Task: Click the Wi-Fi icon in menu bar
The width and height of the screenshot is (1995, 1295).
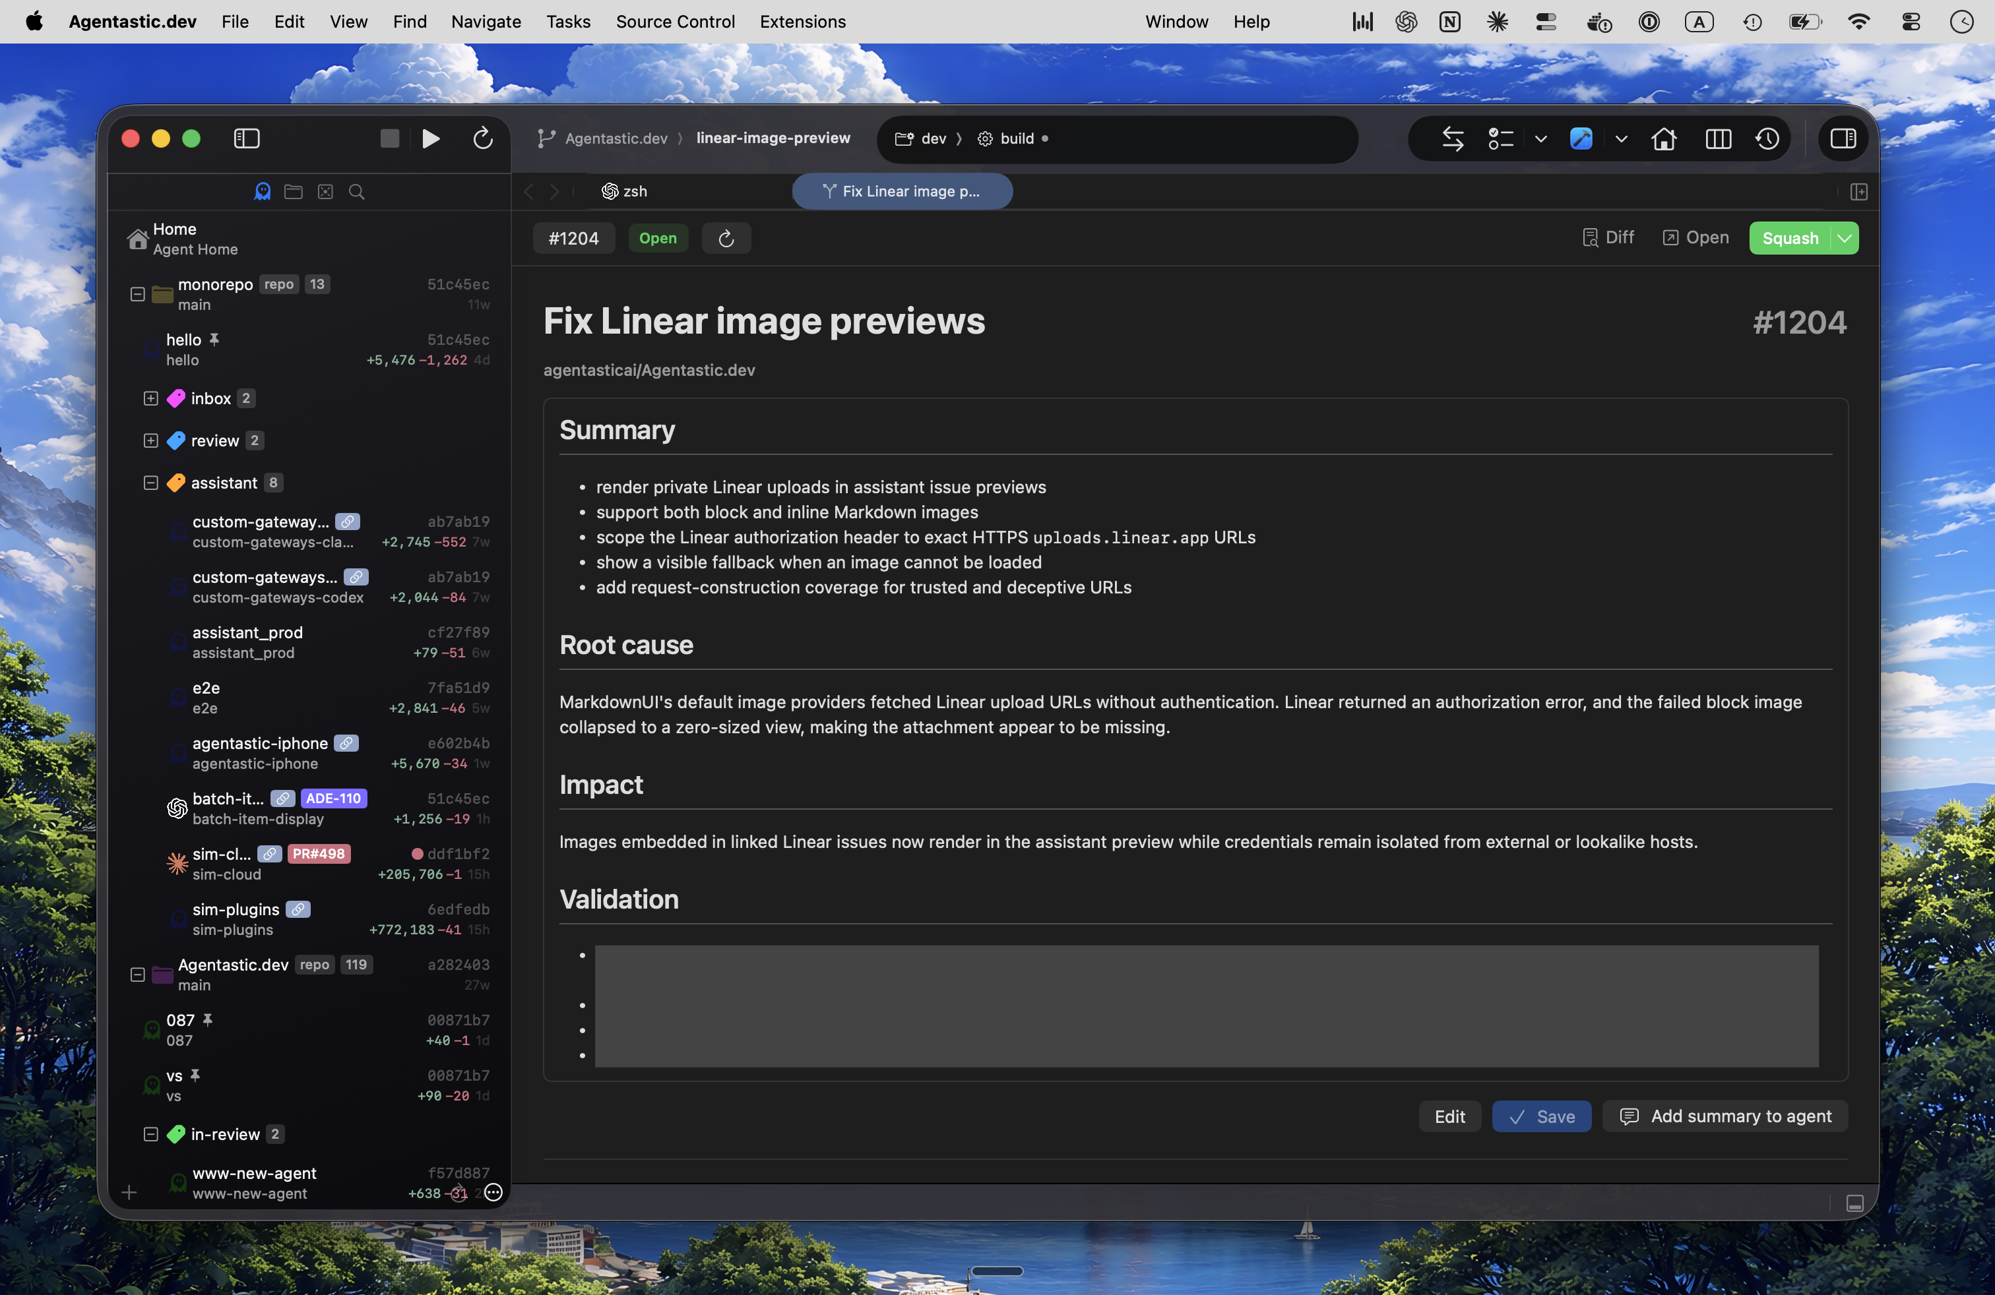Action: pyautogui.click(x=1858, y=22)
